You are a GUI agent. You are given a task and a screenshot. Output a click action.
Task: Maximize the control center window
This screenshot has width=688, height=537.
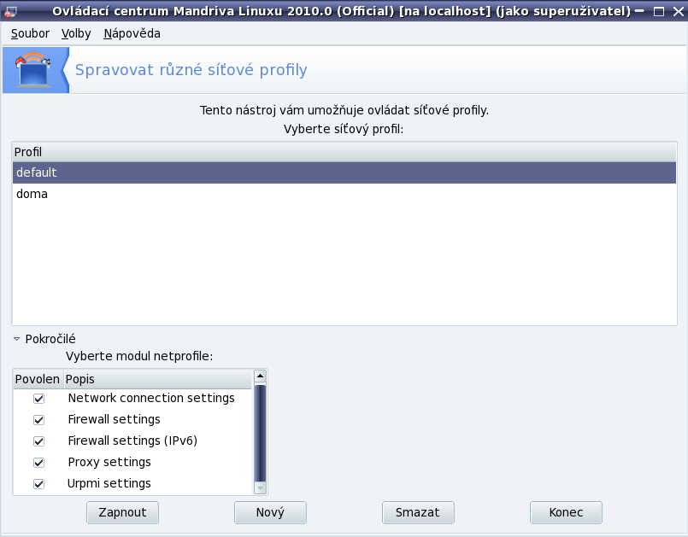659,11
